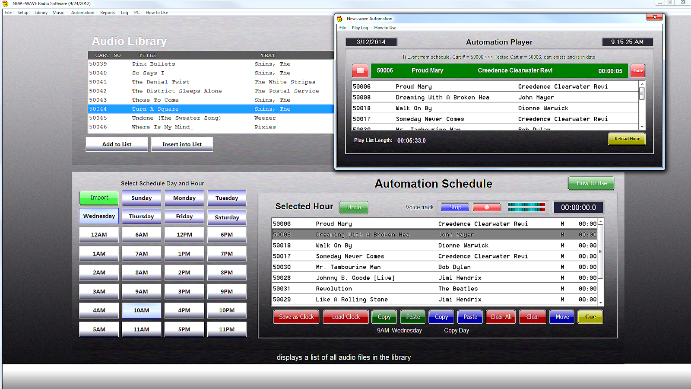Select the 10AM hour button
Image resolution: width=691 pixels, height=389 pixels.
coord(141,310)
